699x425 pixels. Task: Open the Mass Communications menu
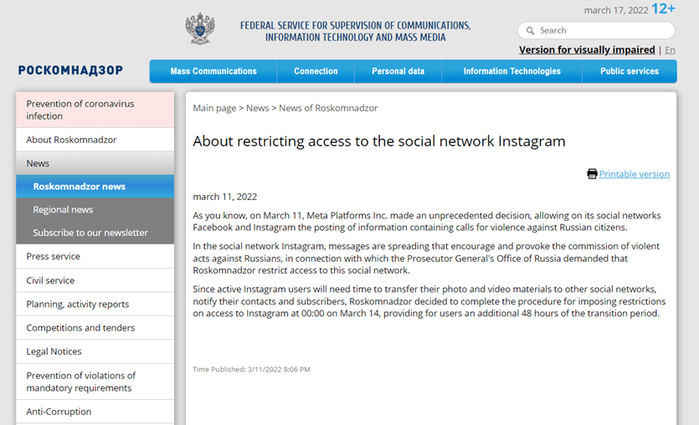tap(213, 71)
